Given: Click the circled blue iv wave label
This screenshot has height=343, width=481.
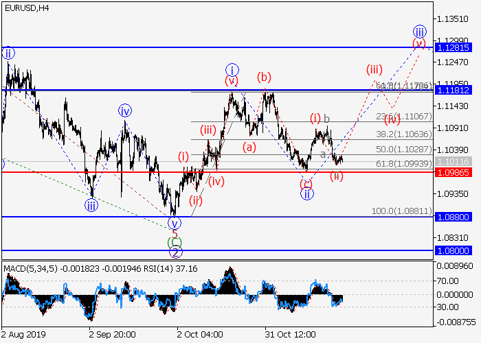Looking at the screenshot, I should (x=124, y=110).
